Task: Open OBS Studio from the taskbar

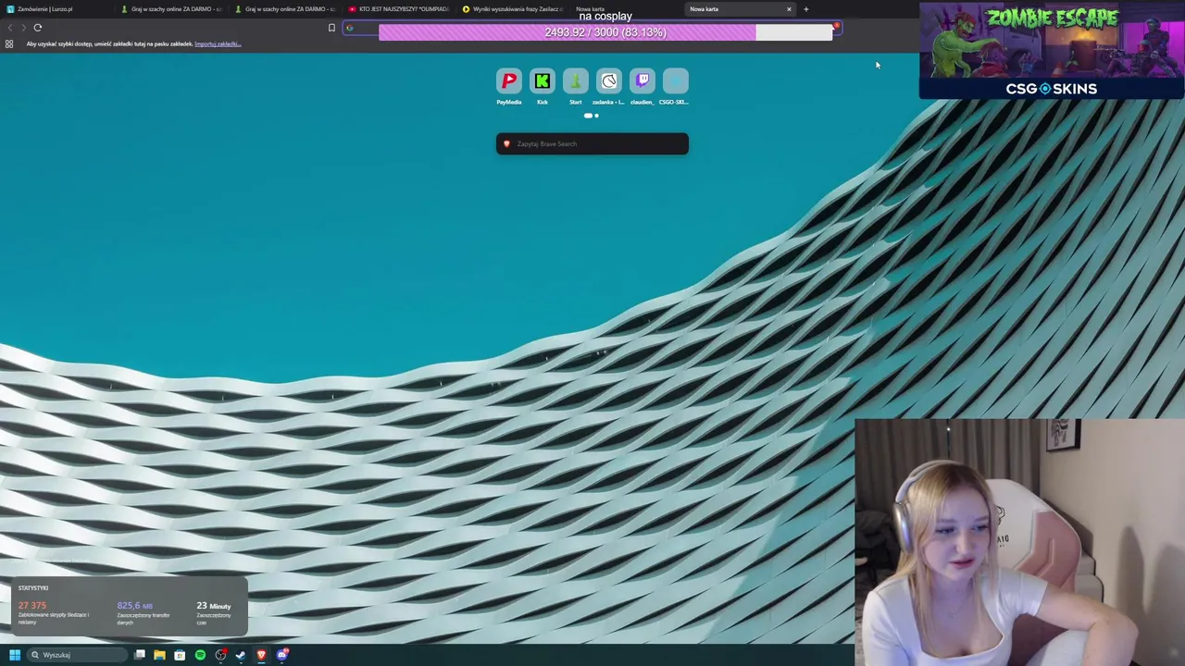Action: [x=220, y=655]
